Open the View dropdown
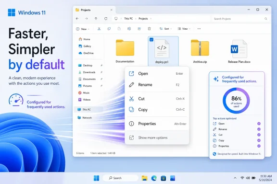 click(184, 29)
